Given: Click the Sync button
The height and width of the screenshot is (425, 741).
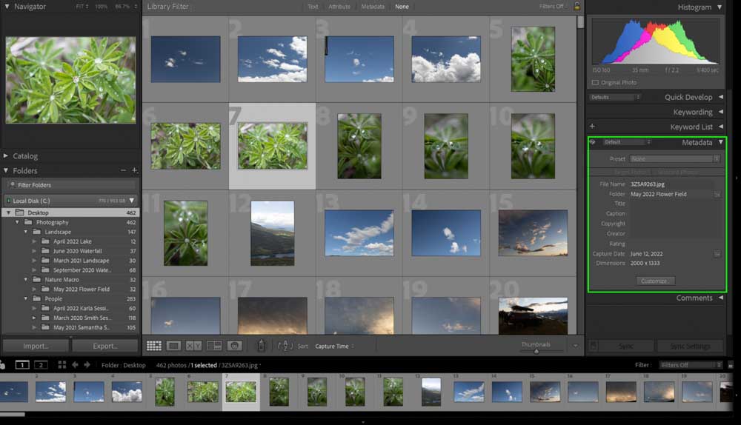Looking at the screenshot, I should 626,346.
